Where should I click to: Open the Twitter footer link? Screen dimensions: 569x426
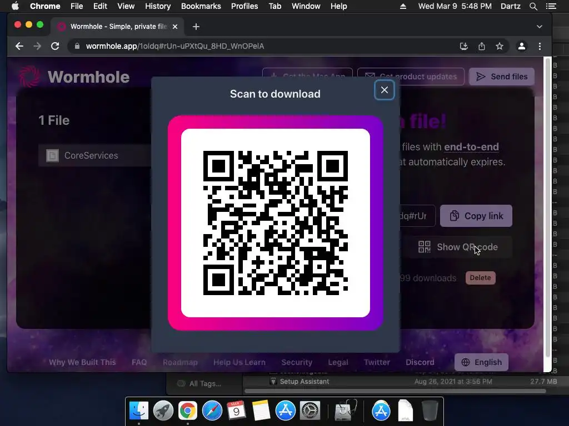pos(377,362)
